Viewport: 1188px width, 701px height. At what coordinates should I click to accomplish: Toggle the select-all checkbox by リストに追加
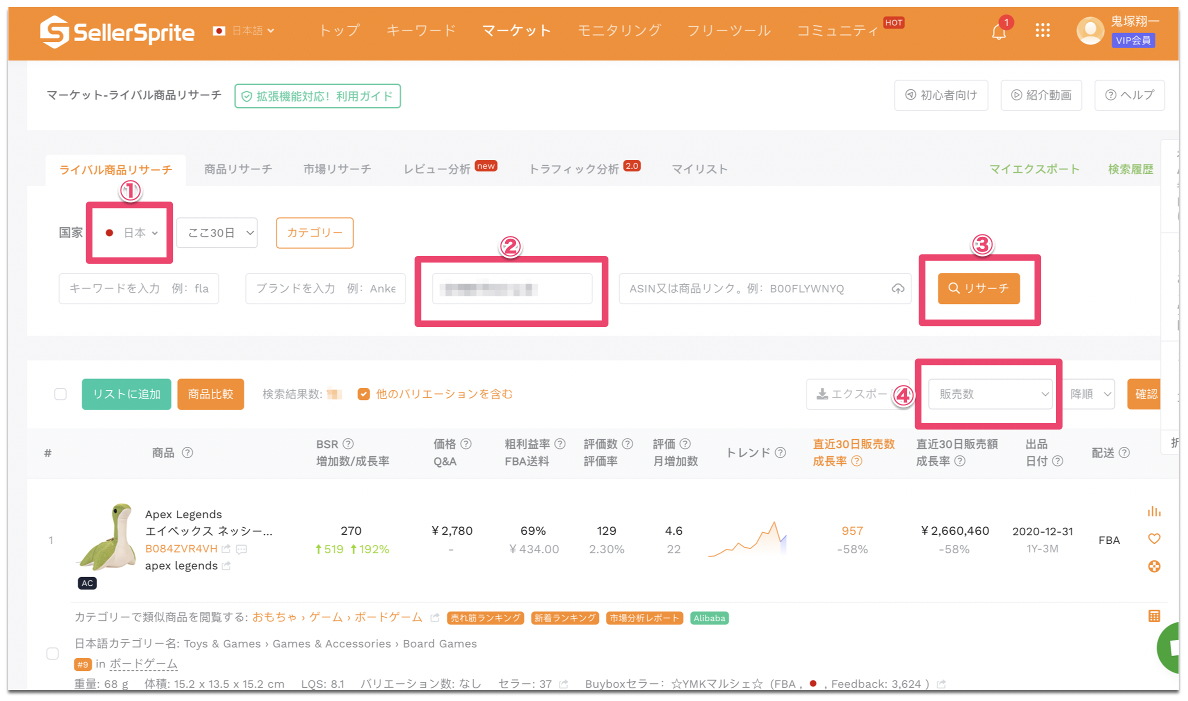click(60, 394)
